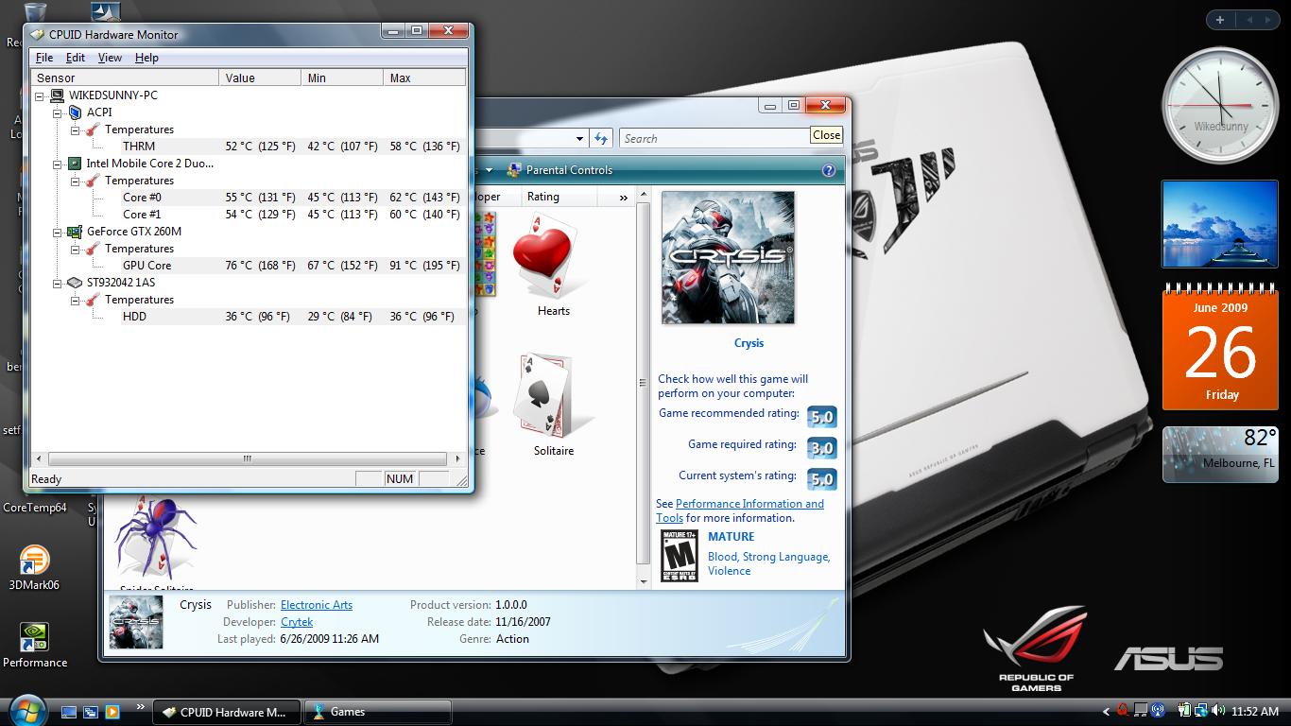This screenshot has height=726, width=1291.
Task: Click the thermometer icon under GeForce GTX 260M
Action: (x=93, y=249)
